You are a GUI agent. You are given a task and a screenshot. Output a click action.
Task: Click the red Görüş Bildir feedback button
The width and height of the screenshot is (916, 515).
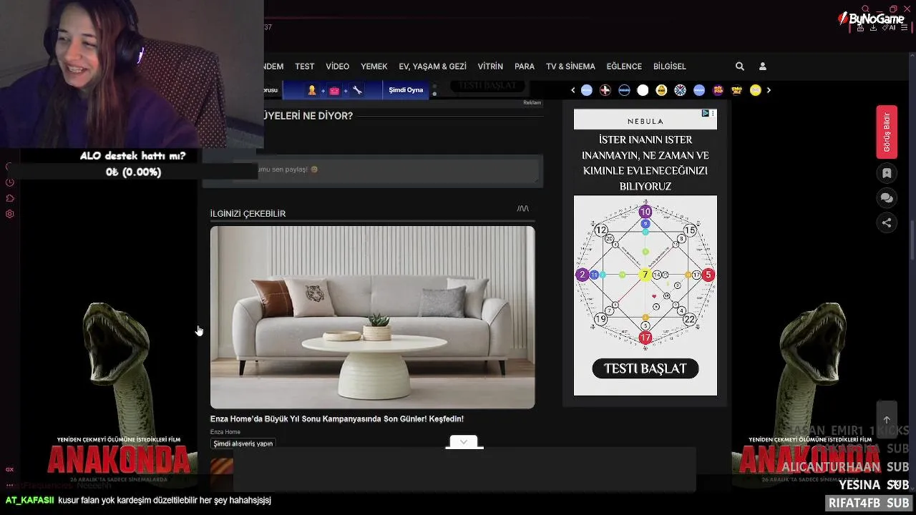(887, 132)
